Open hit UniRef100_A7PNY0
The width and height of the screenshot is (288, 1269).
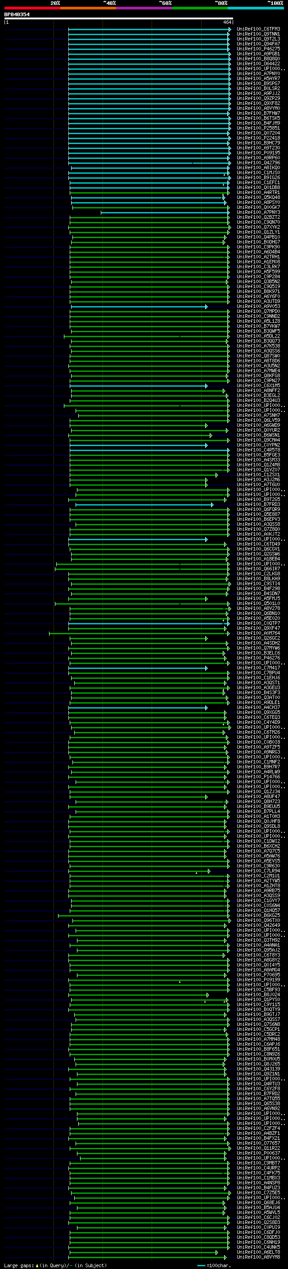(x=258, y=73)
